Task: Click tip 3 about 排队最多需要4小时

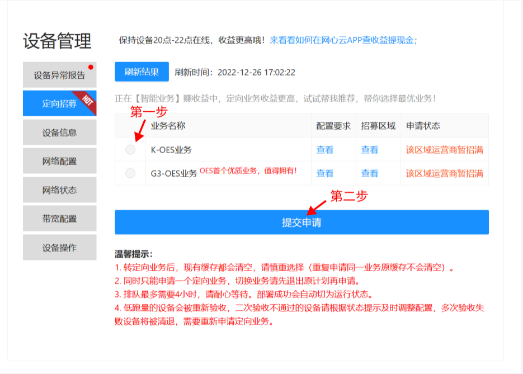Action: pos(244,294)
